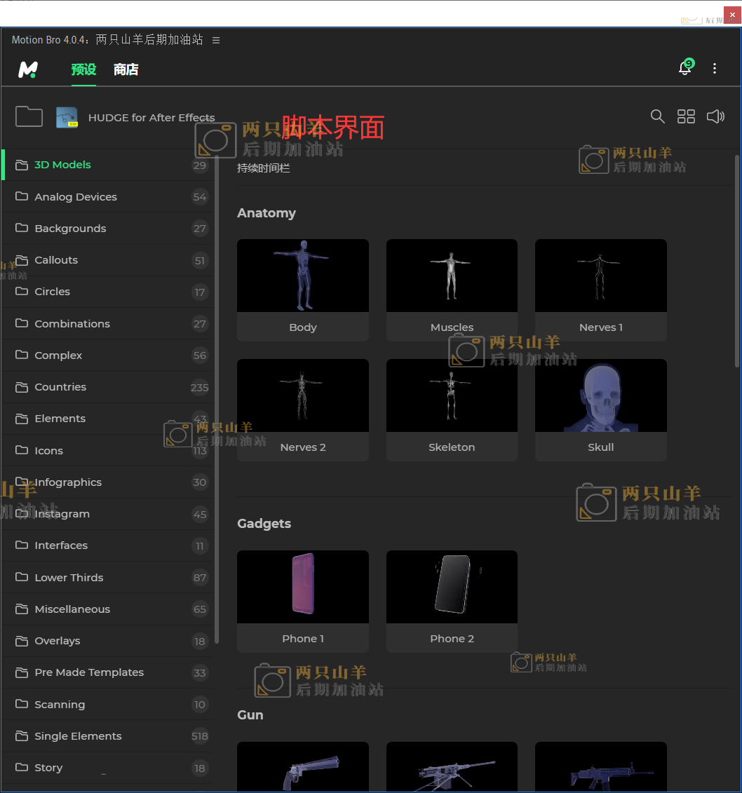Viewport: 742px width, 793px height.
Task: Open the packs folder icon
Action: [29, 116]
